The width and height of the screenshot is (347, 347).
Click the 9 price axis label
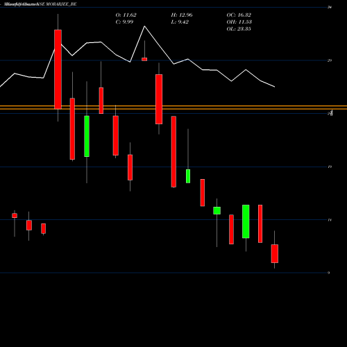pos(328,273)
